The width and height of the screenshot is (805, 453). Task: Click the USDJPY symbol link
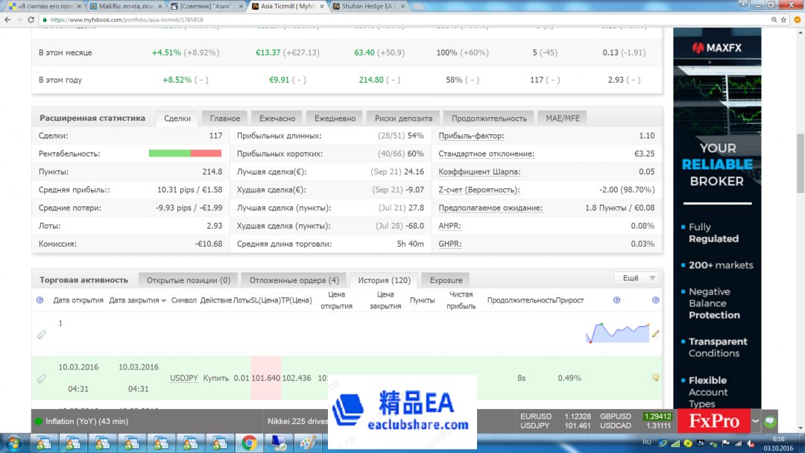tap(184, 378)
